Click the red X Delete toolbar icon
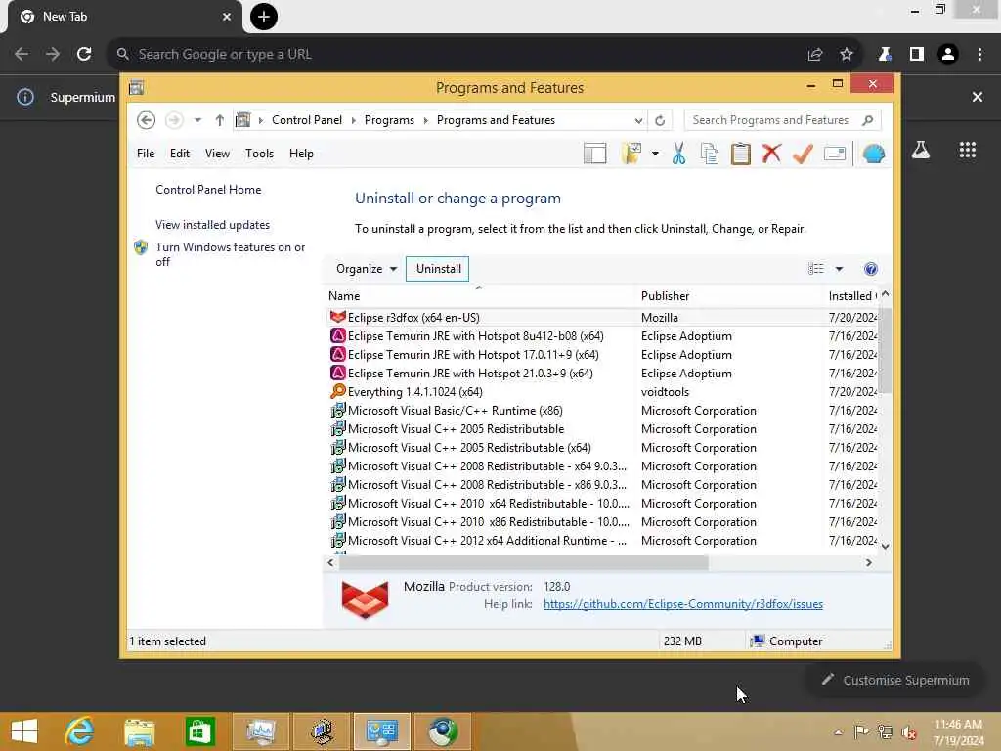The width and height of the screenshot is (1001, 751). (x=771, y=154)
